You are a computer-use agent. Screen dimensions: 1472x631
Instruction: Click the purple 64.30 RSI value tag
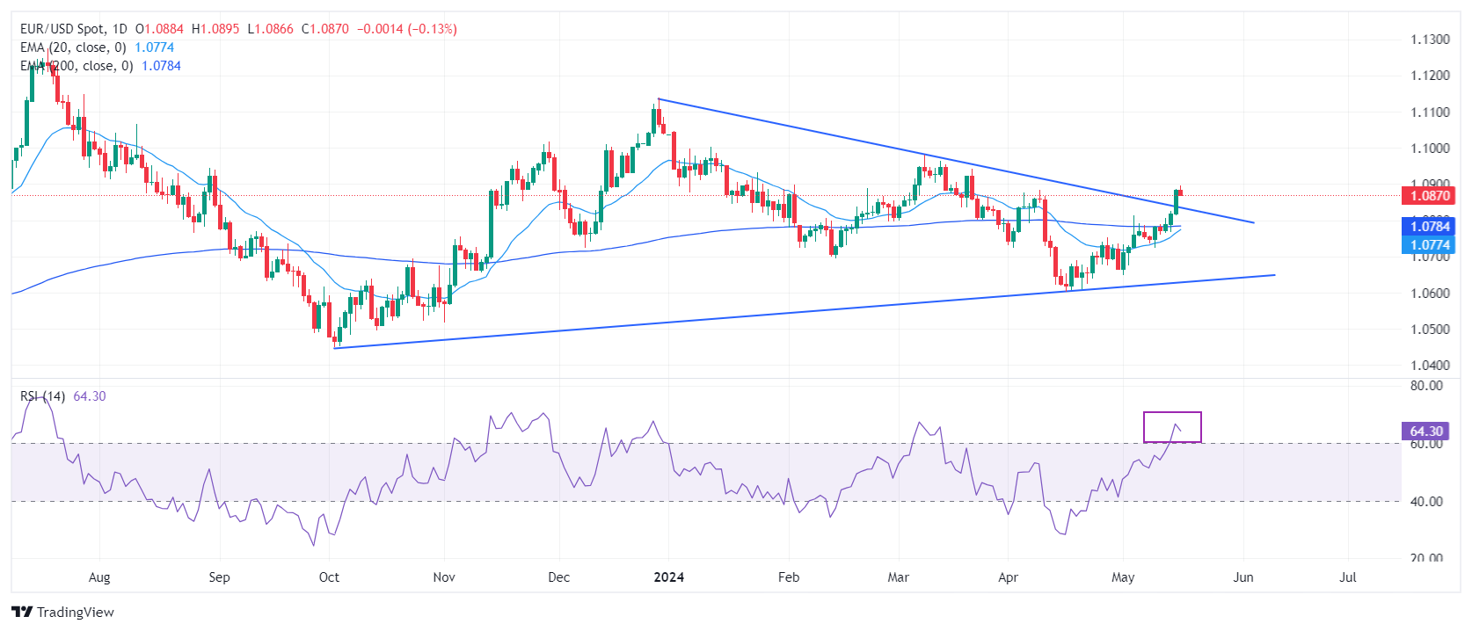(1426, 431)
